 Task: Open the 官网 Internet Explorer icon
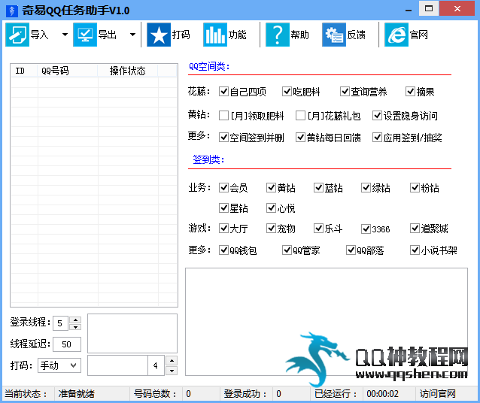[x=396, y=35]
